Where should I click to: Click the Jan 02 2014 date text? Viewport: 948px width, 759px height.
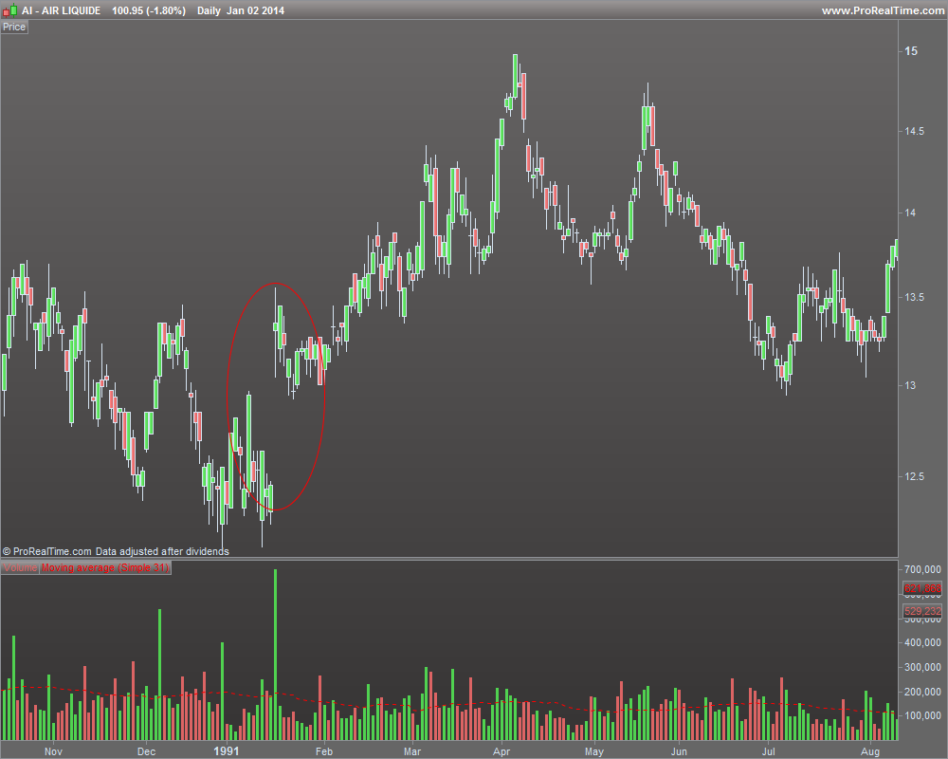click(x=255, y=10)
